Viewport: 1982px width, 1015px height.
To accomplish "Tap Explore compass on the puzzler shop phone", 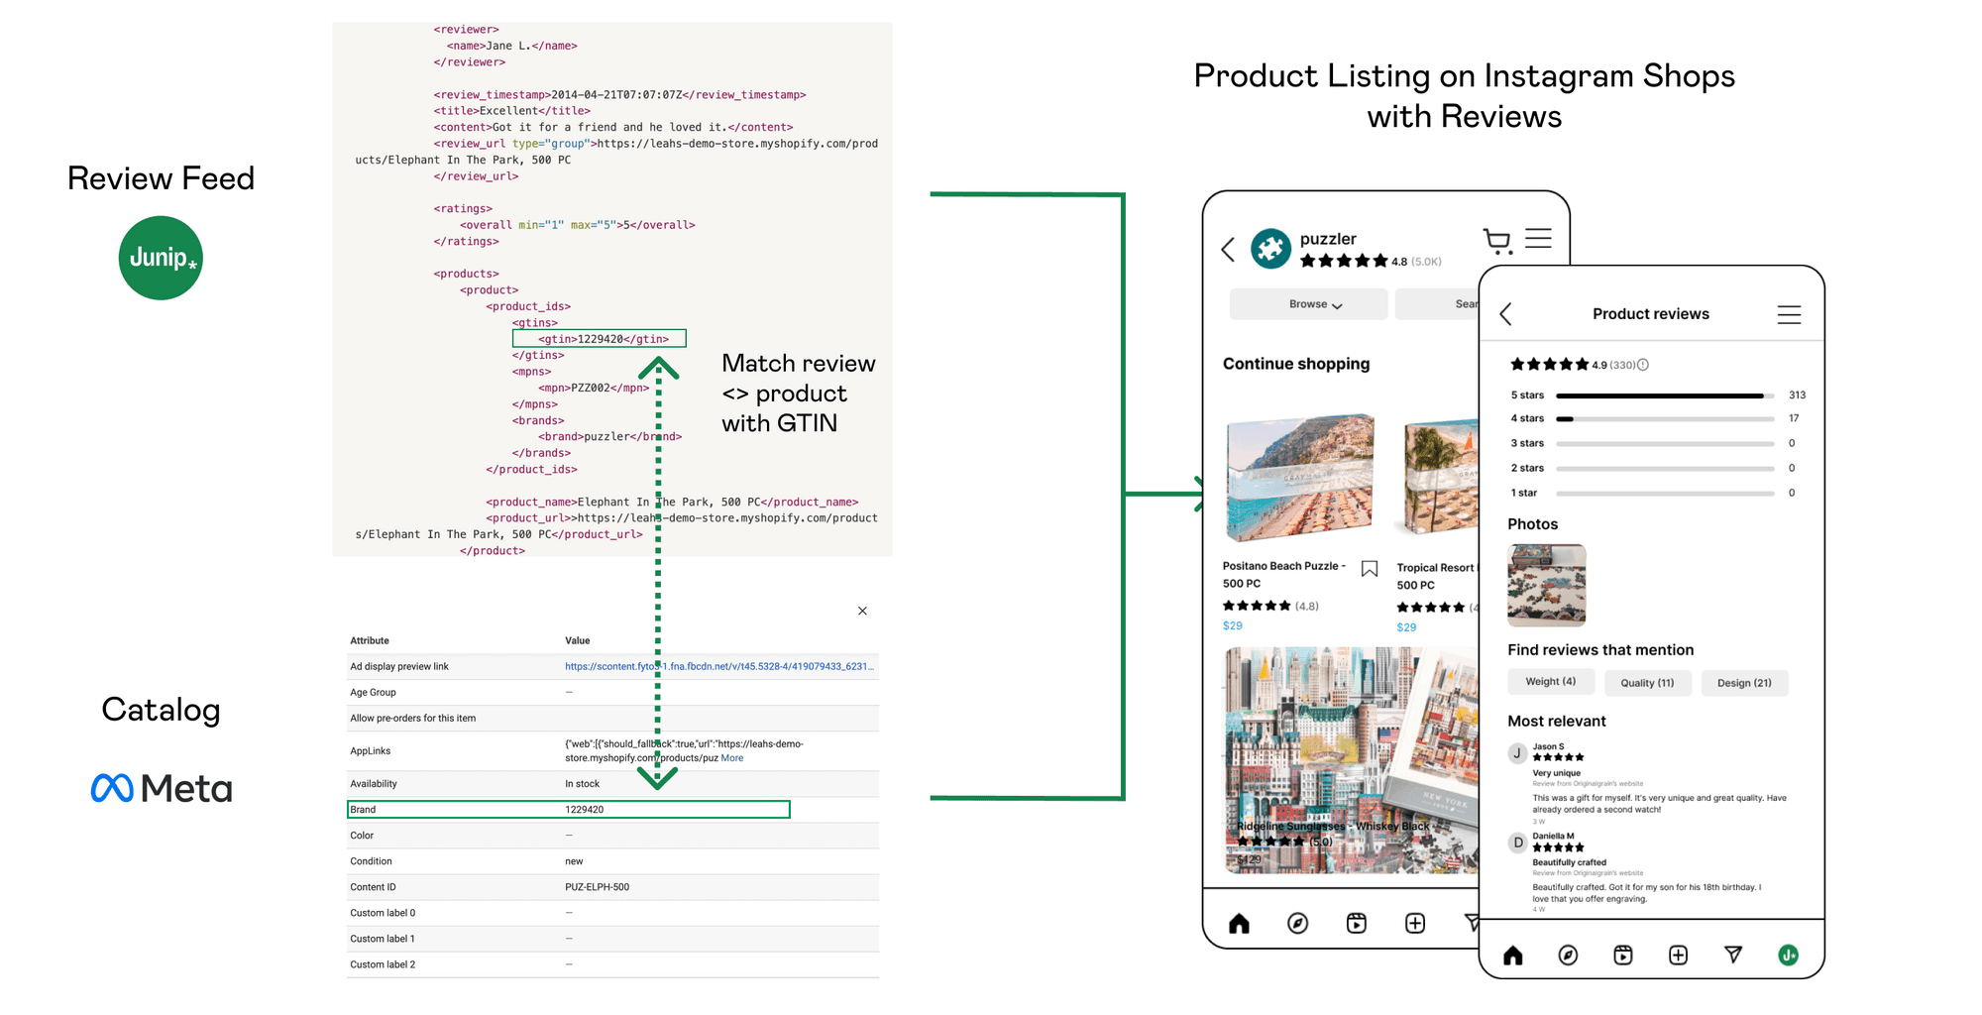I will (x=1297, y=924).
